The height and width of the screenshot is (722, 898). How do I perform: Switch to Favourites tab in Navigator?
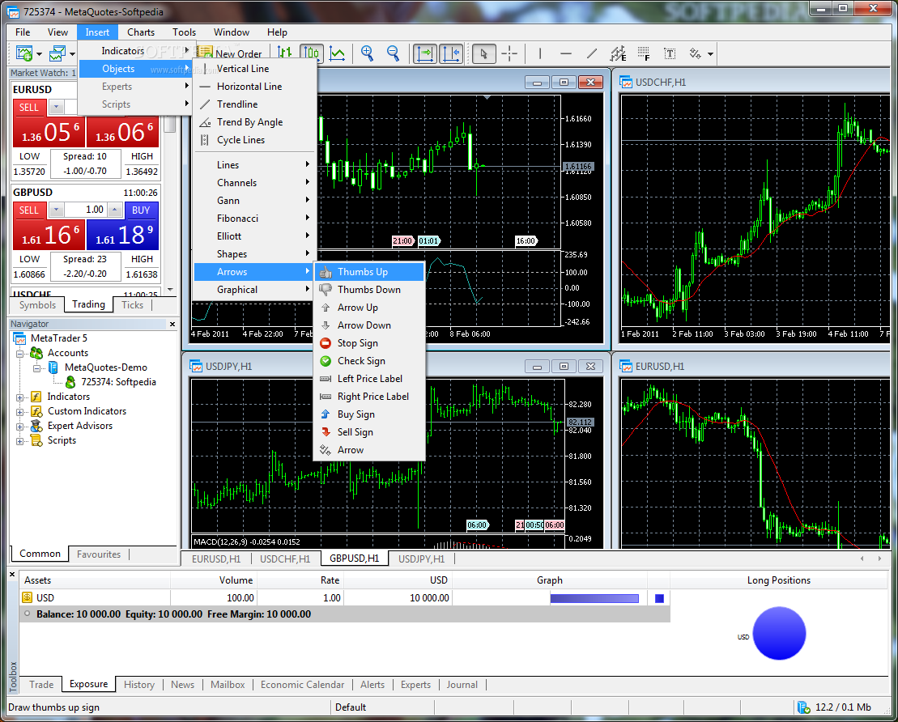tap(99, 554)
